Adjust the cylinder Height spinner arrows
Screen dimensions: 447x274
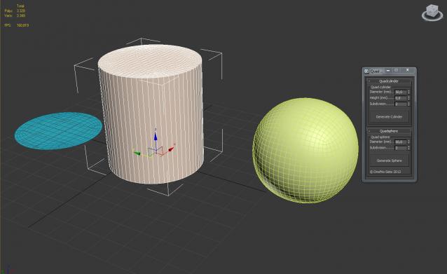(408, 98)
